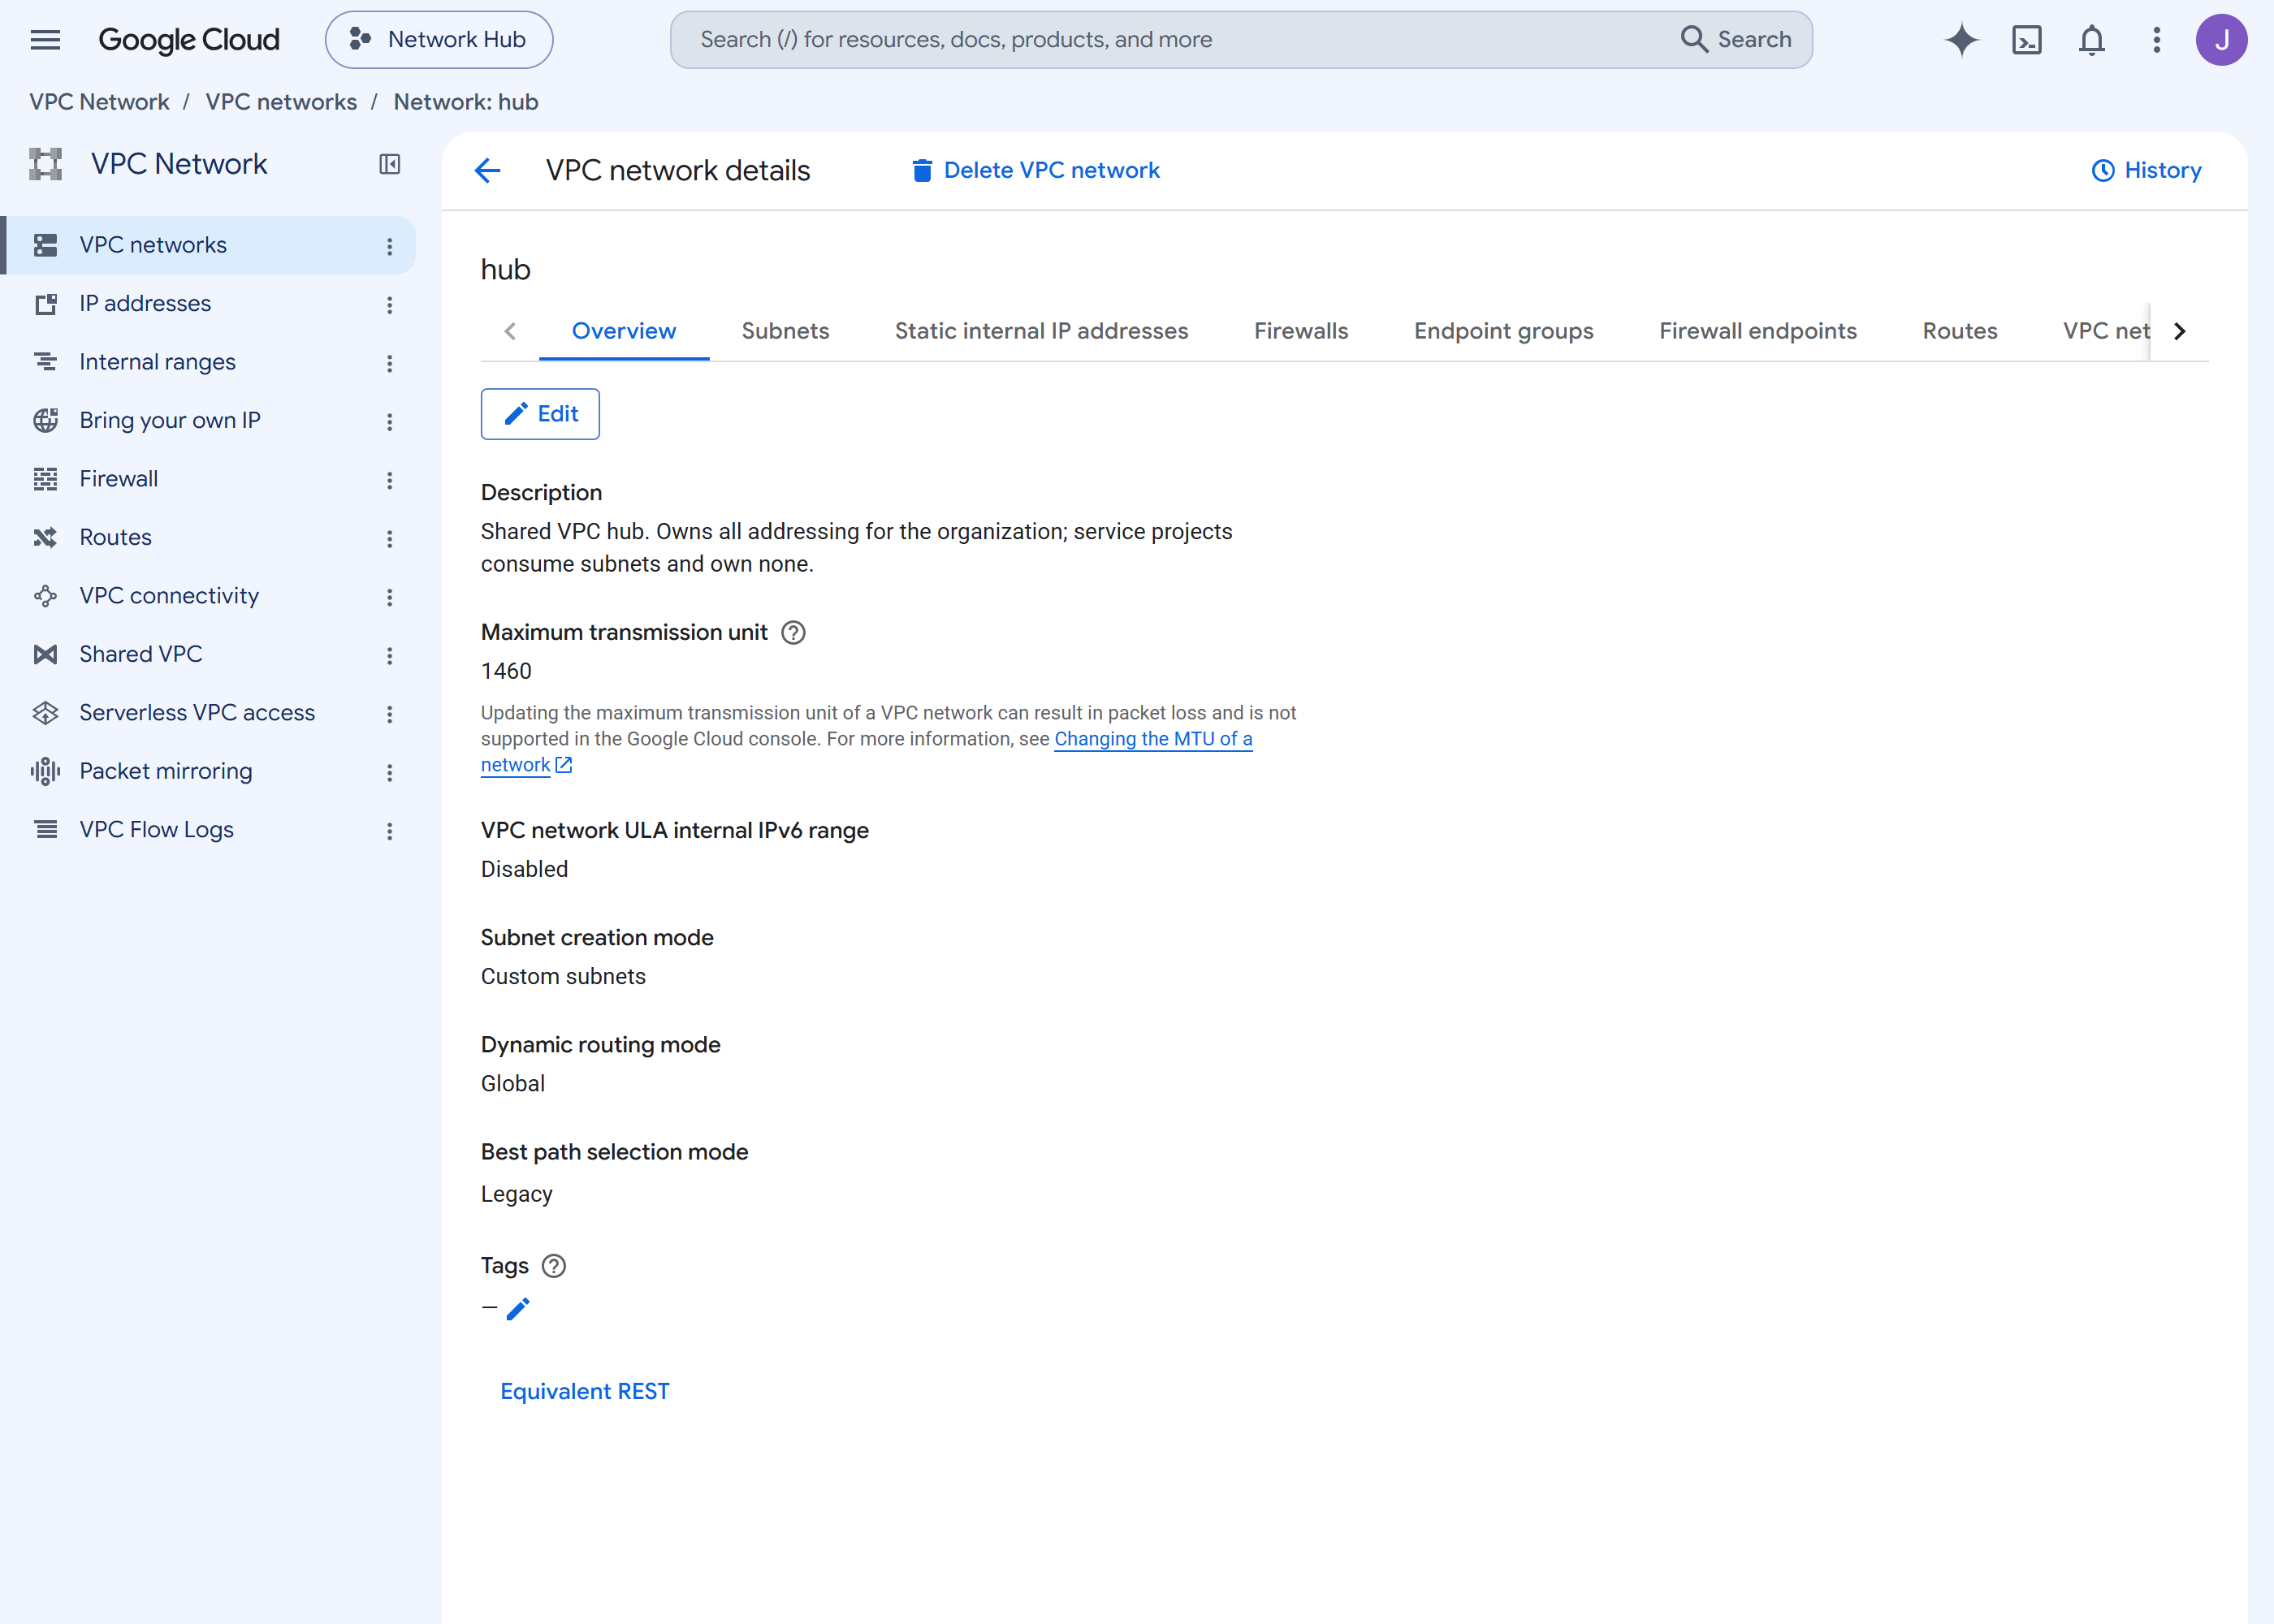The image size is (2274, 1624).
Task: Open the top bar three-dot settings menu
Action: (x=2156, y=40)
